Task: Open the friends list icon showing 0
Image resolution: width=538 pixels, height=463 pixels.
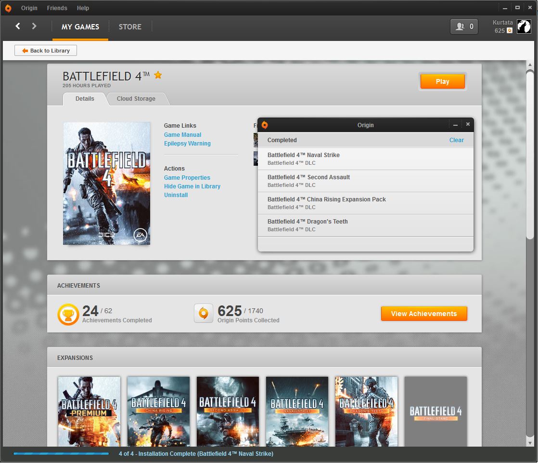Action: coord(464,26)
